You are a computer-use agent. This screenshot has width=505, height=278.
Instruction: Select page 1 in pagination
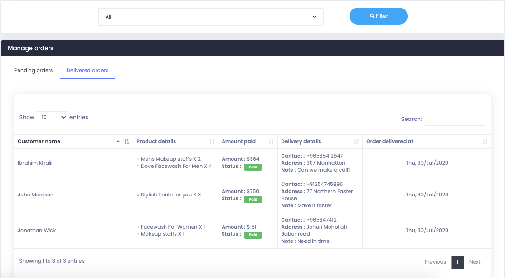(x=457, y=262)
